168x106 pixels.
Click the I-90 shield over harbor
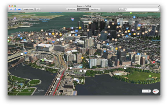pyautogui.click(x=73, y=19)
